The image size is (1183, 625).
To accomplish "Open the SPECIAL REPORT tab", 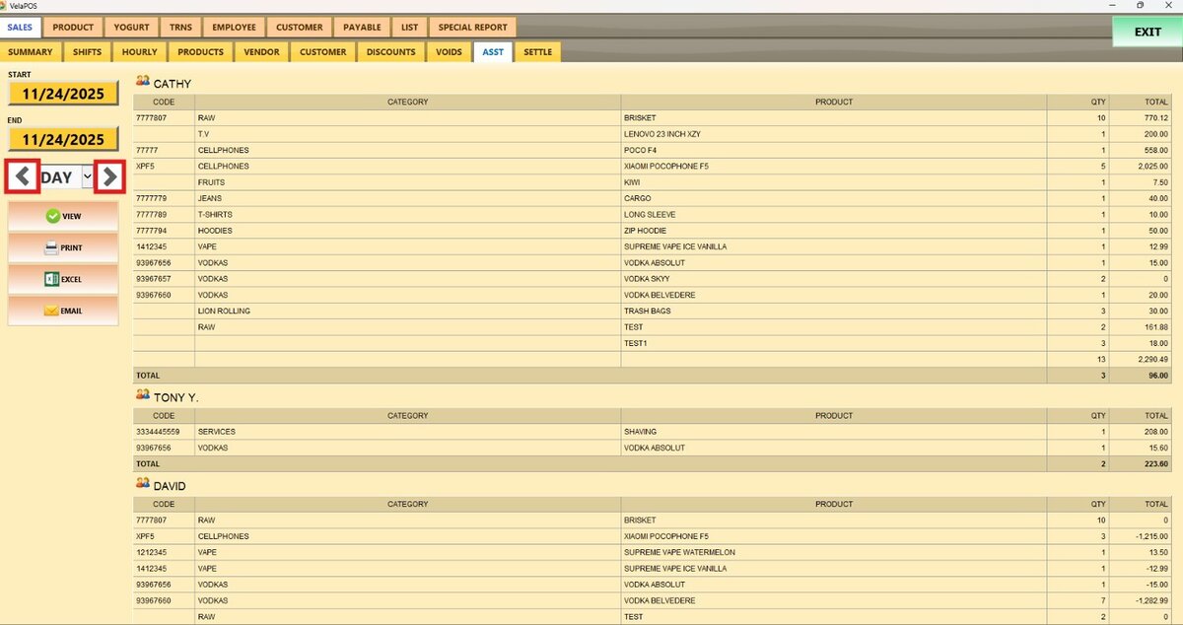I will pyautogui.click(x=472, y=28).
